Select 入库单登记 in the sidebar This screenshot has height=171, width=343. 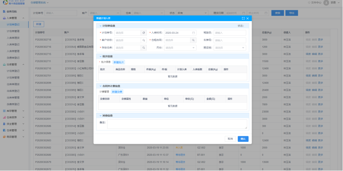tap(13, 44)
